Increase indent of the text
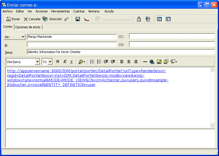Image resolution: width=219 pixels, height=156 pixels. click(113, 61)
